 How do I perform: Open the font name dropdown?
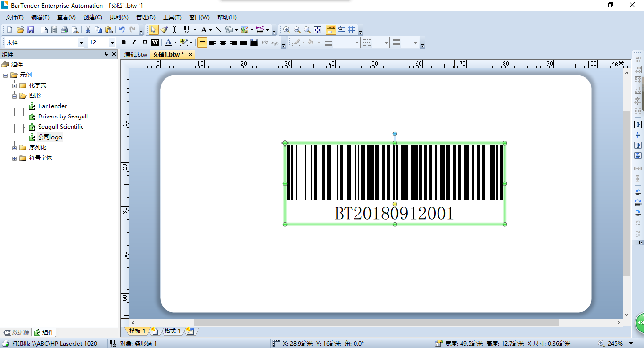tap(81, 42)
